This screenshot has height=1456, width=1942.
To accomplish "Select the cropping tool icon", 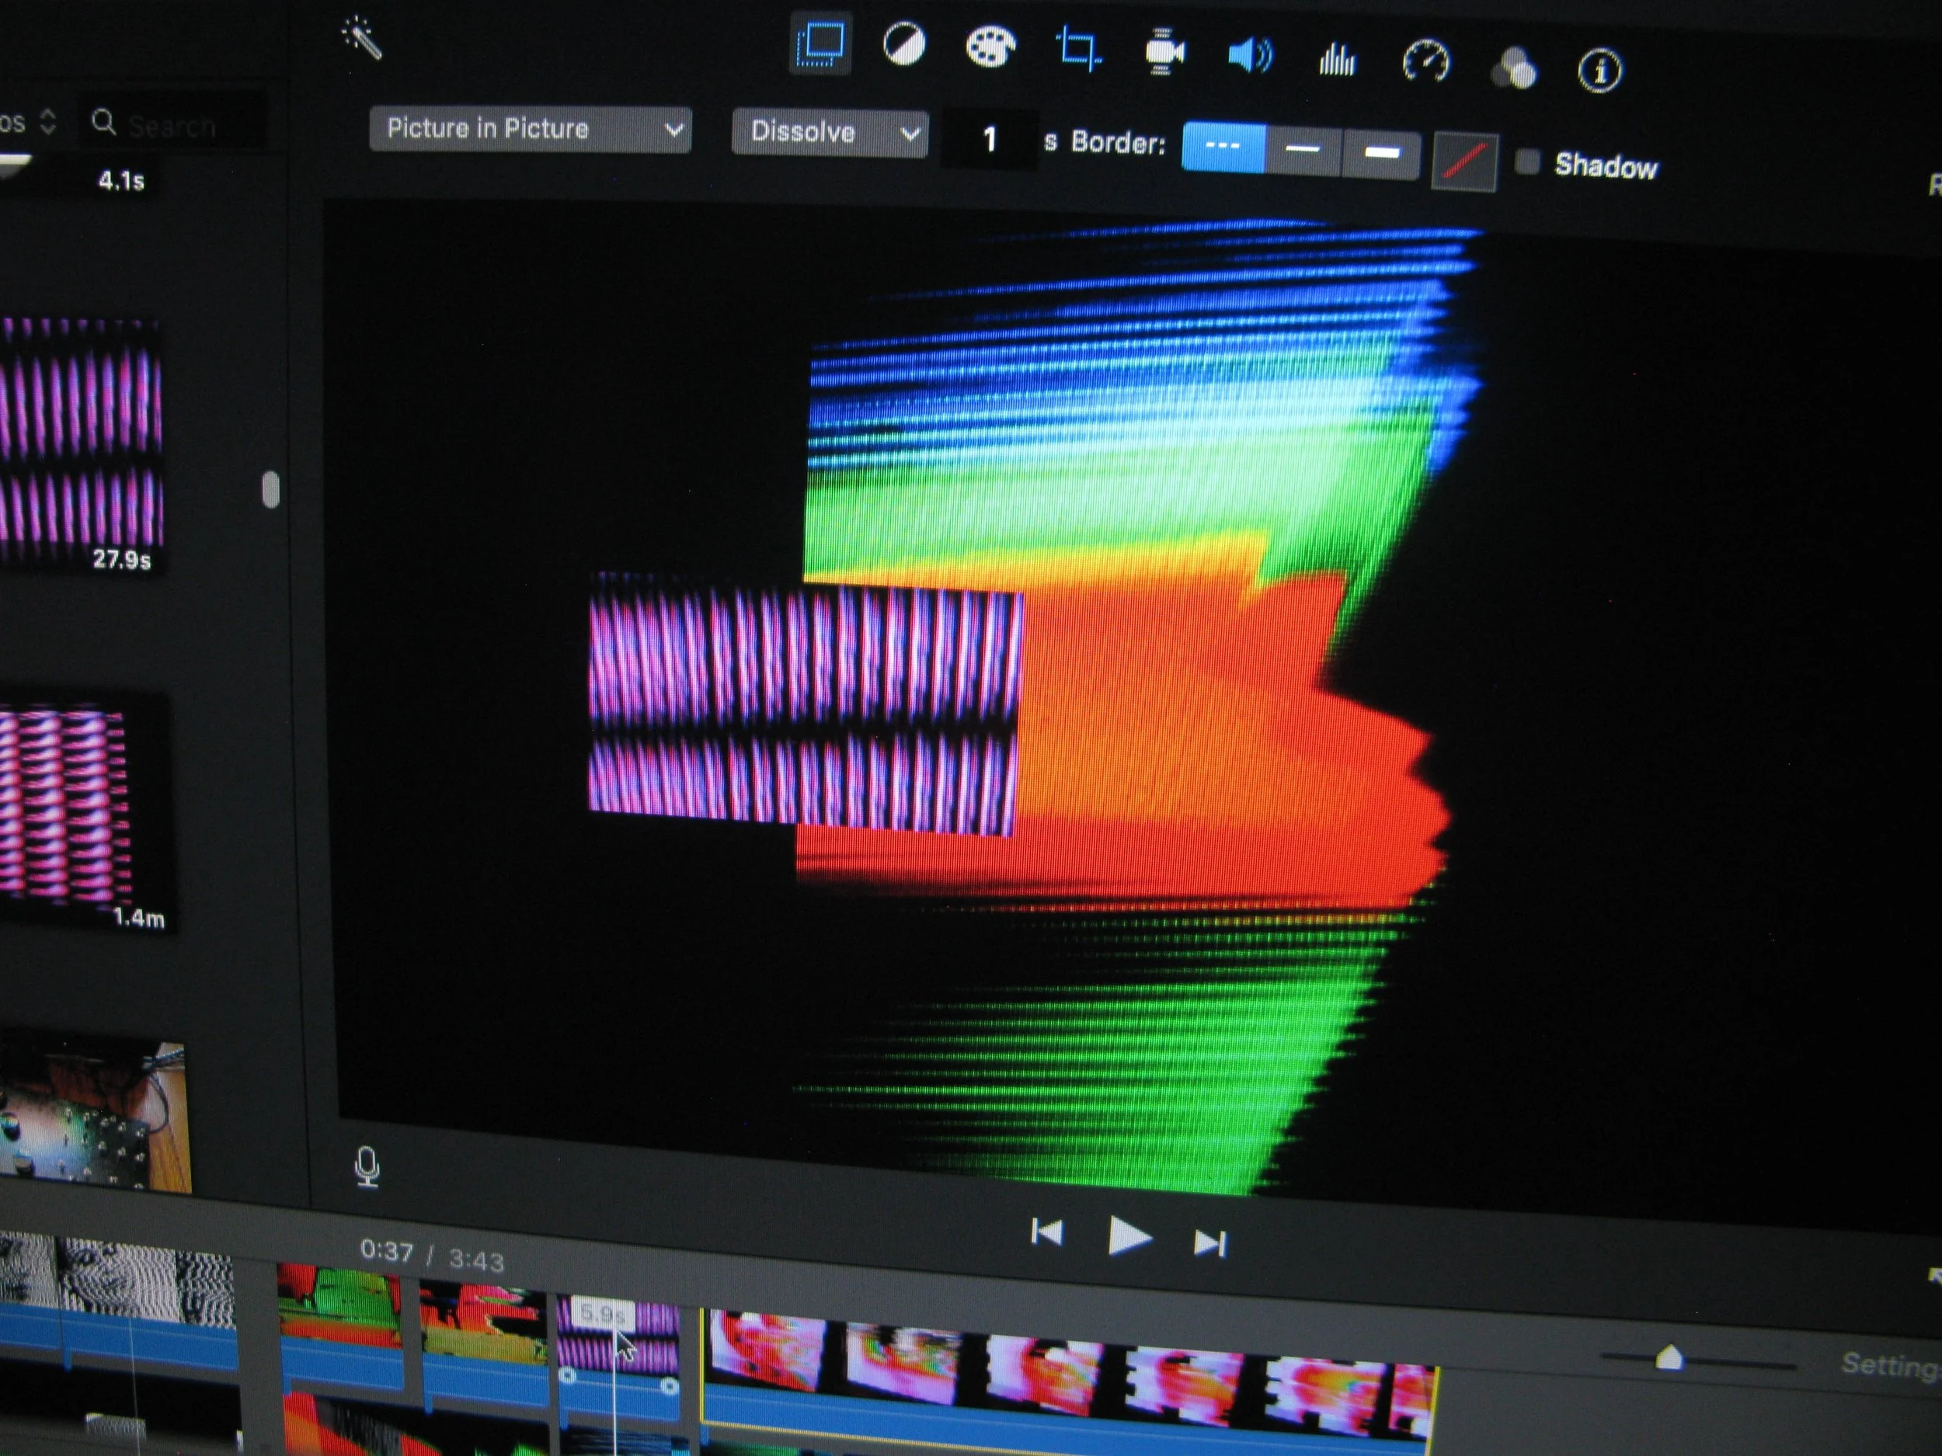I will (x=1078, y=49).
